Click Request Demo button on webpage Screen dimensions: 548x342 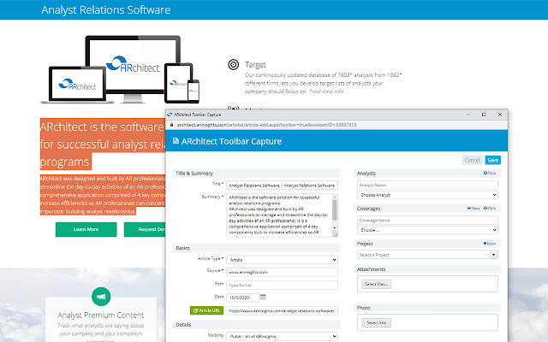145,229
